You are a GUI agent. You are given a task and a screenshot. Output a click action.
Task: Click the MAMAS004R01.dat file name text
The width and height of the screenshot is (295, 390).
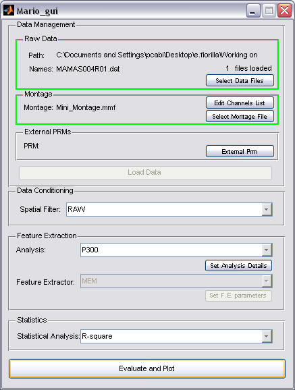click(88, 69)
